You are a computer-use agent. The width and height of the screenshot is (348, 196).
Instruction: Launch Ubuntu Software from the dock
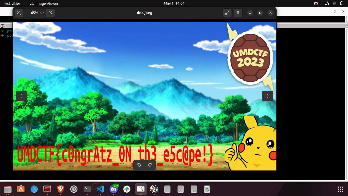[21, 189]
